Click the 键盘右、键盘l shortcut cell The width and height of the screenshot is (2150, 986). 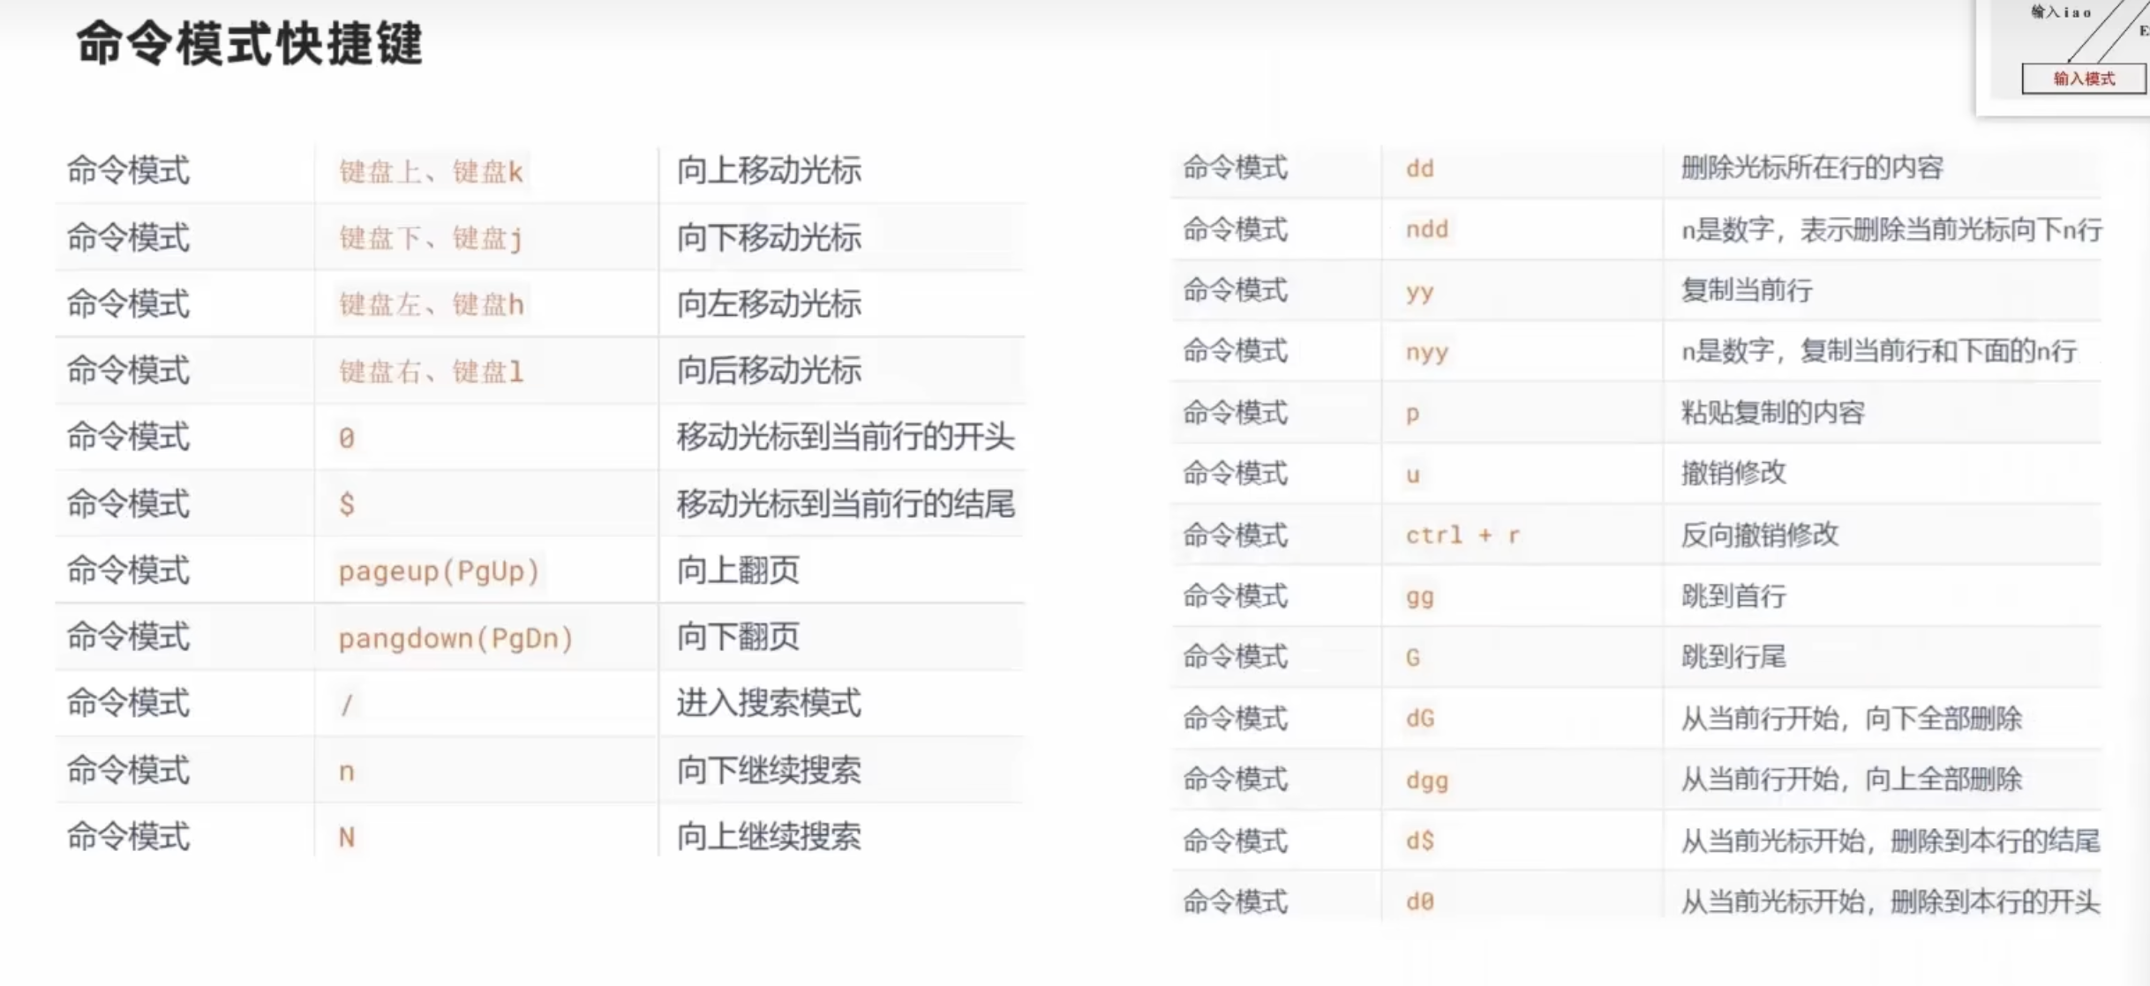(431, 371)
